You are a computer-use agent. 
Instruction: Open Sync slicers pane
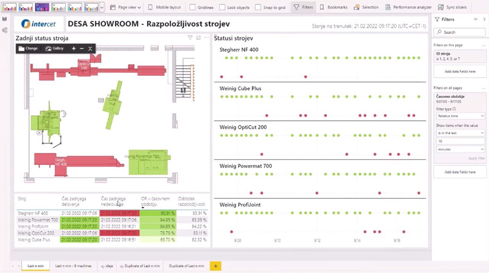tap(452, 7)
